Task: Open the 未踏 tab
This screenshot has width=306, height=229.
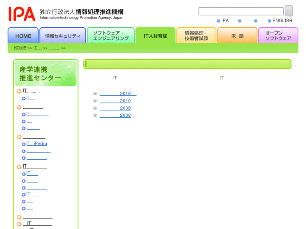Action: tap(237, 35)
